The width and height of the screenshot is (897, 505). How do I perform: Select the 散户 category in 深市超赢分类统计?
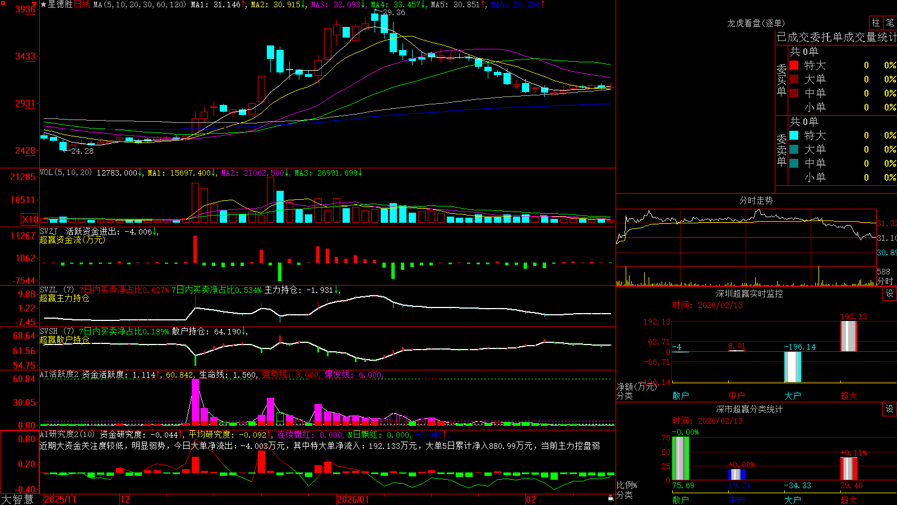[681, 499]
